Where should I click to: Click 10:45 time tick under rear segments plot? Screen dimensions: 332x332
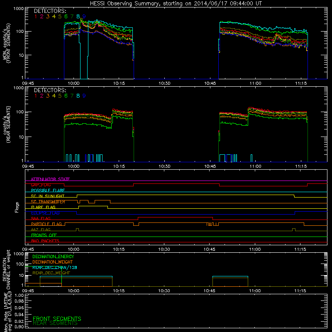[210, 166]
